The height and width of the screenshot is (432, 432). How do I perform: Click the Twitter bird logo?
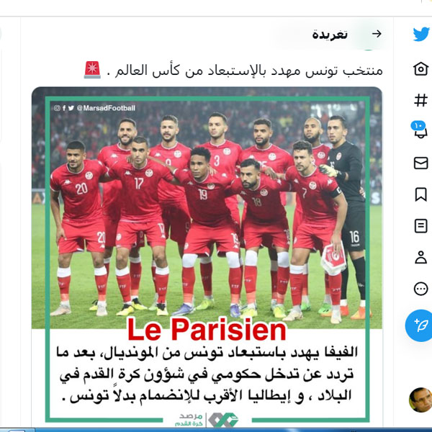tap(421, 34)
